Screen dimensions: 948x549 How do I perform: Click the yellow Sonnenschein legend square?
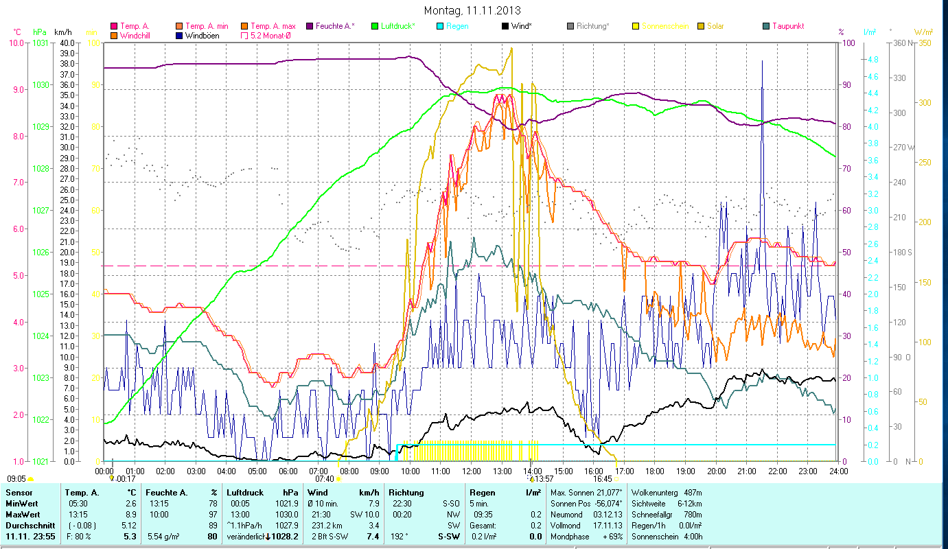point(635,27)
